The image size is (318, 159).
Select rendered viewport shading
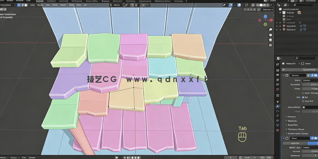point(268,5)
